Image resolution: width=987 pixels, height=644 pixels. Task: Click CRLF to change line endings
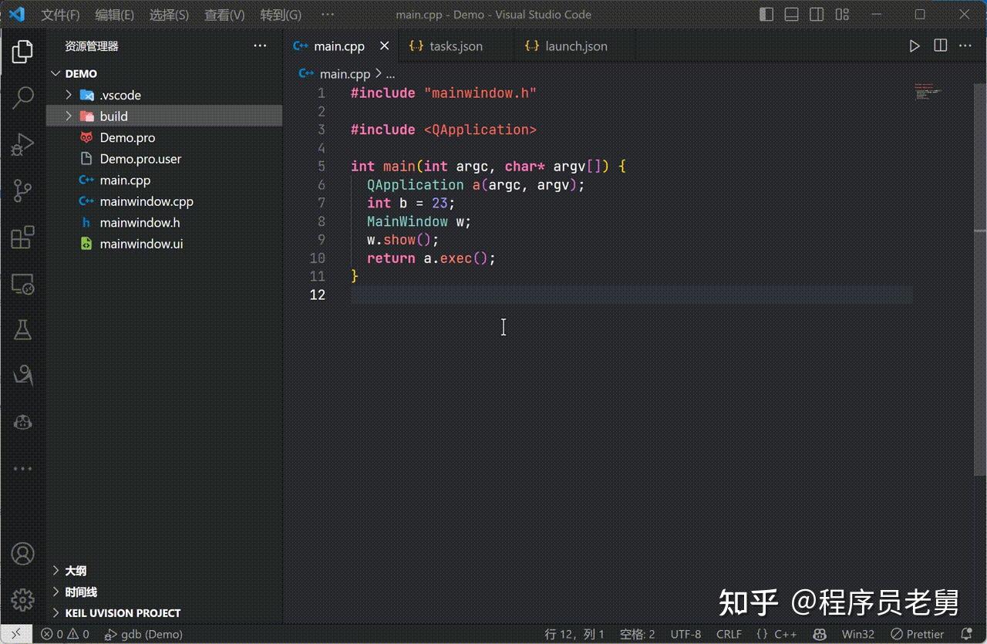(x=729, y=634)
